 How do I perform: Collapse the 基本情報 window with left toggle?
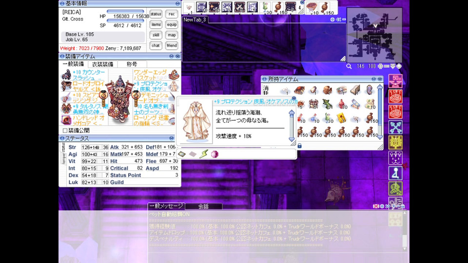click(x=62, y=3)
